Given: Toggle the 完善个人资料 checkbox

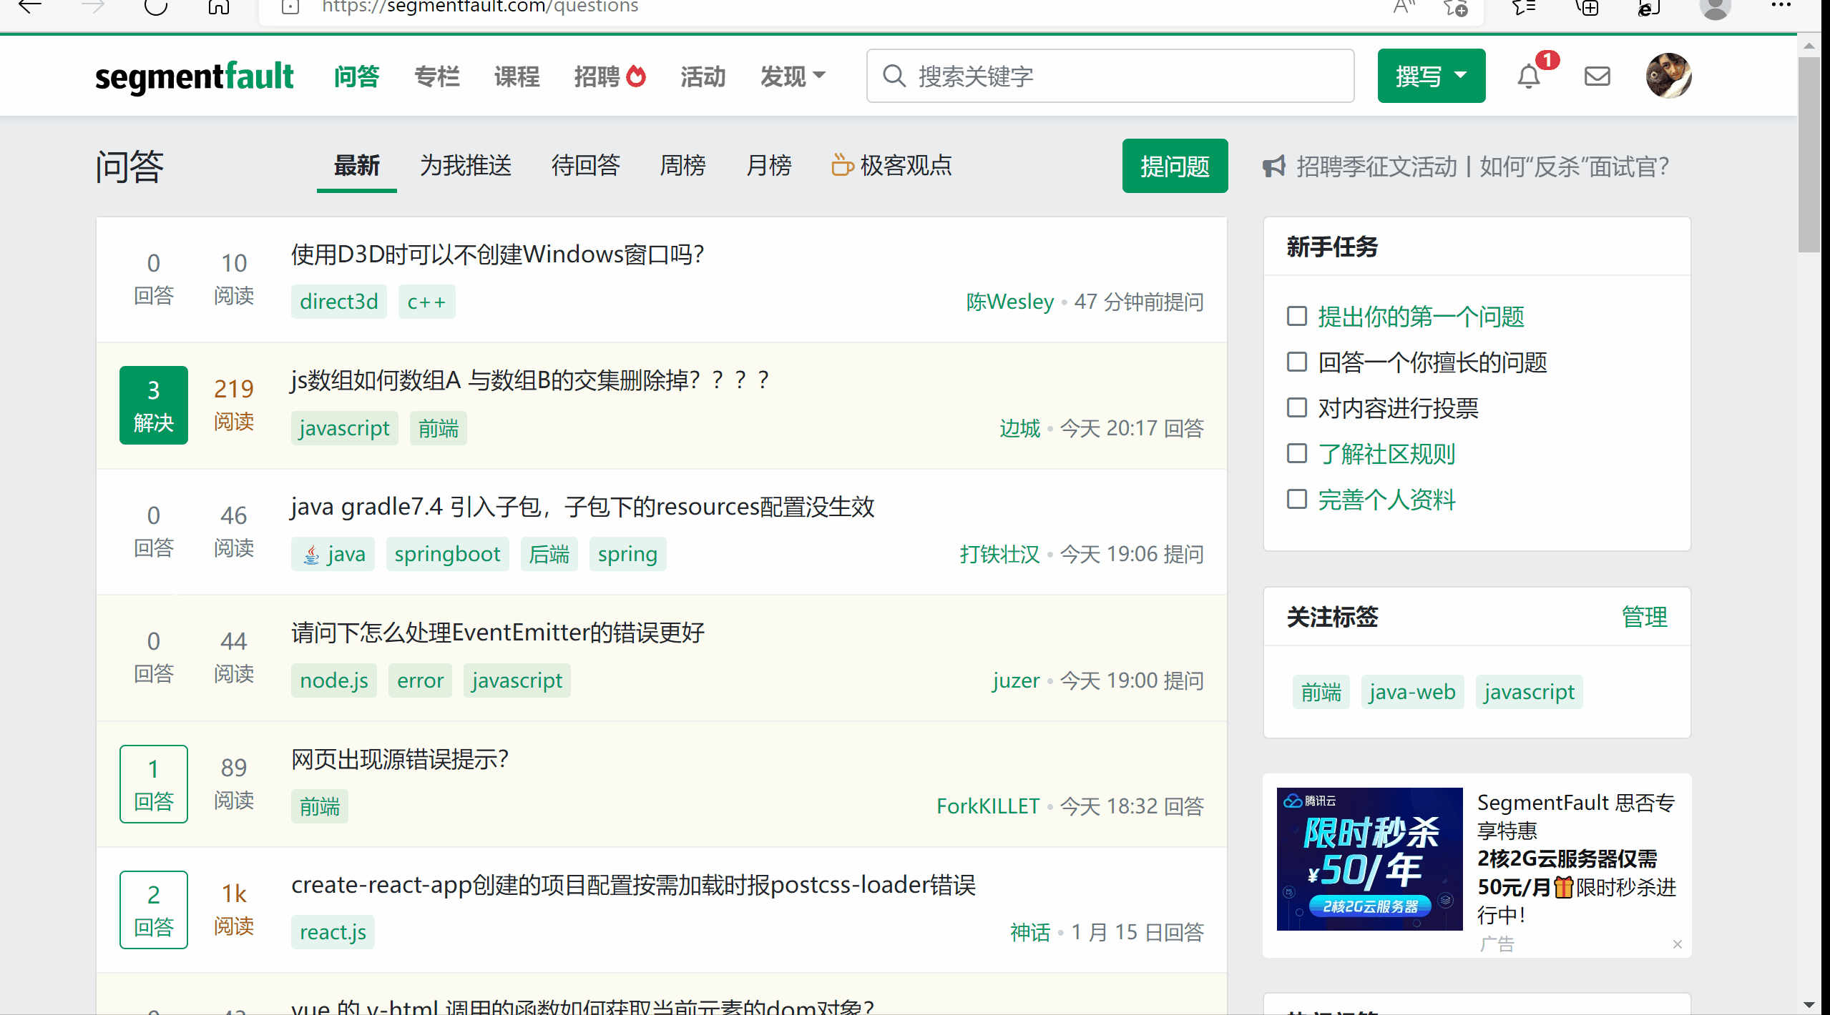Looking at the screenshot, I should pyautogui.click(x=1296, y=499).
